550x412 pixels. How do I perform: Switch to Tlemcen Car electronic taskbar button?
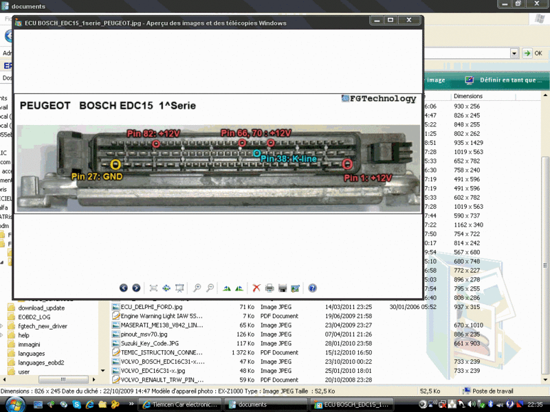[180, 404]
